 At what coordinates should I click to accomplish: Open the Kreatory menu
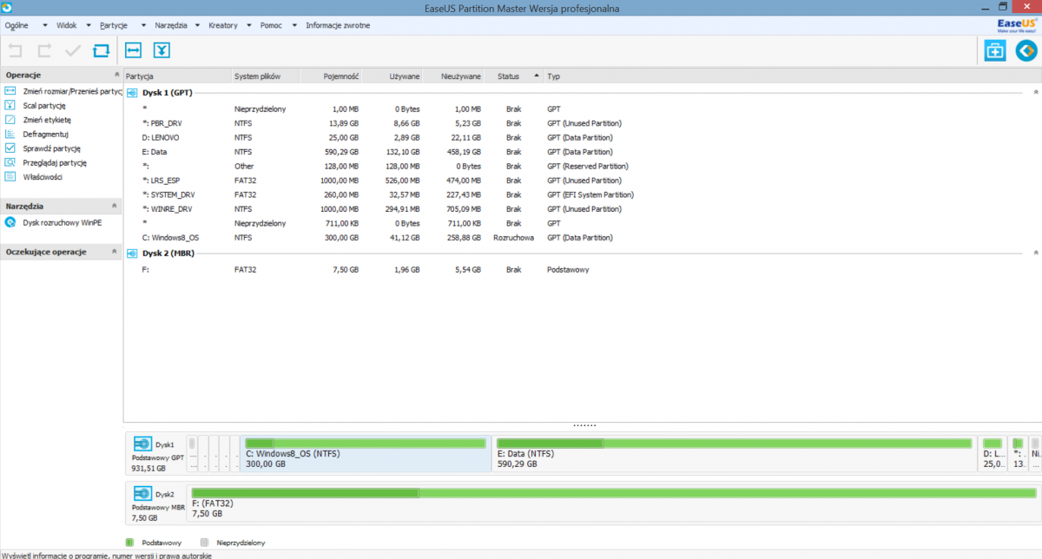223,25
